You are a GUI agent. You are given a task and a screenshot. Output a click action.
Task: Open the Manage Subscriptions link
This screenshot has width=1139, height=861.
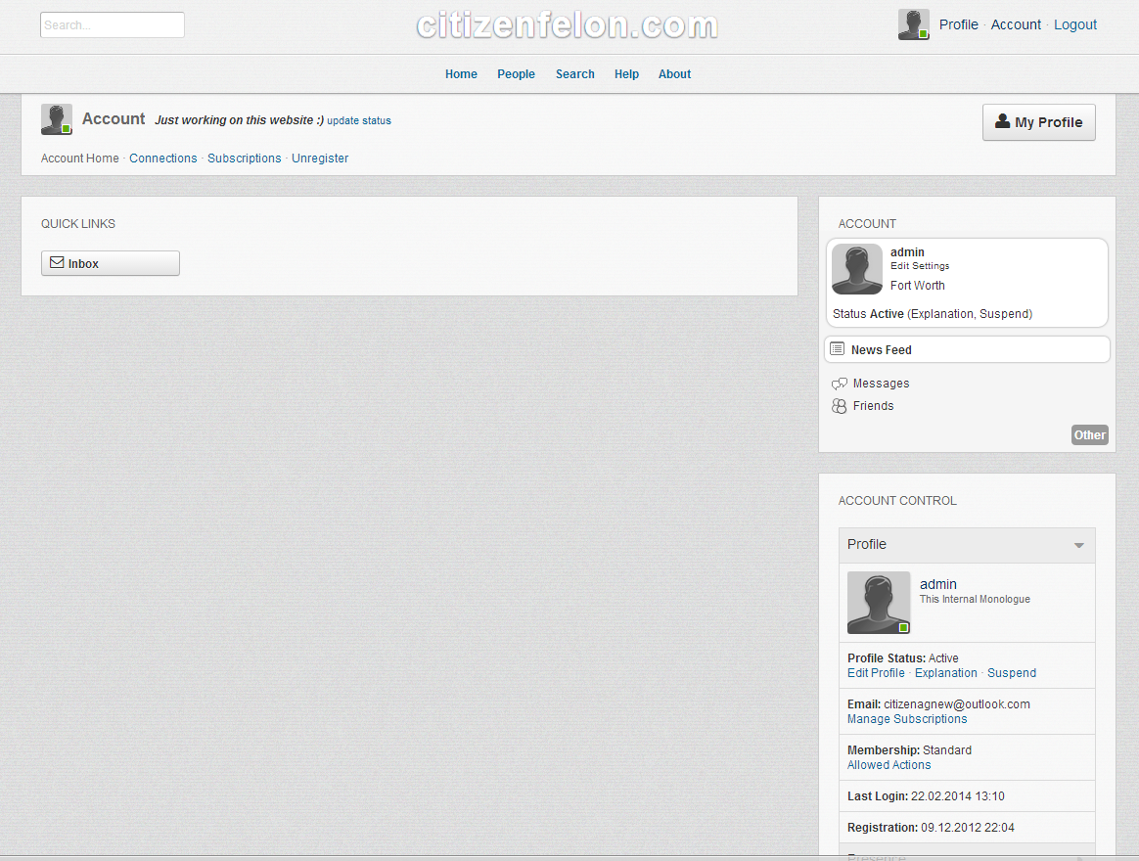coord(906,718)
